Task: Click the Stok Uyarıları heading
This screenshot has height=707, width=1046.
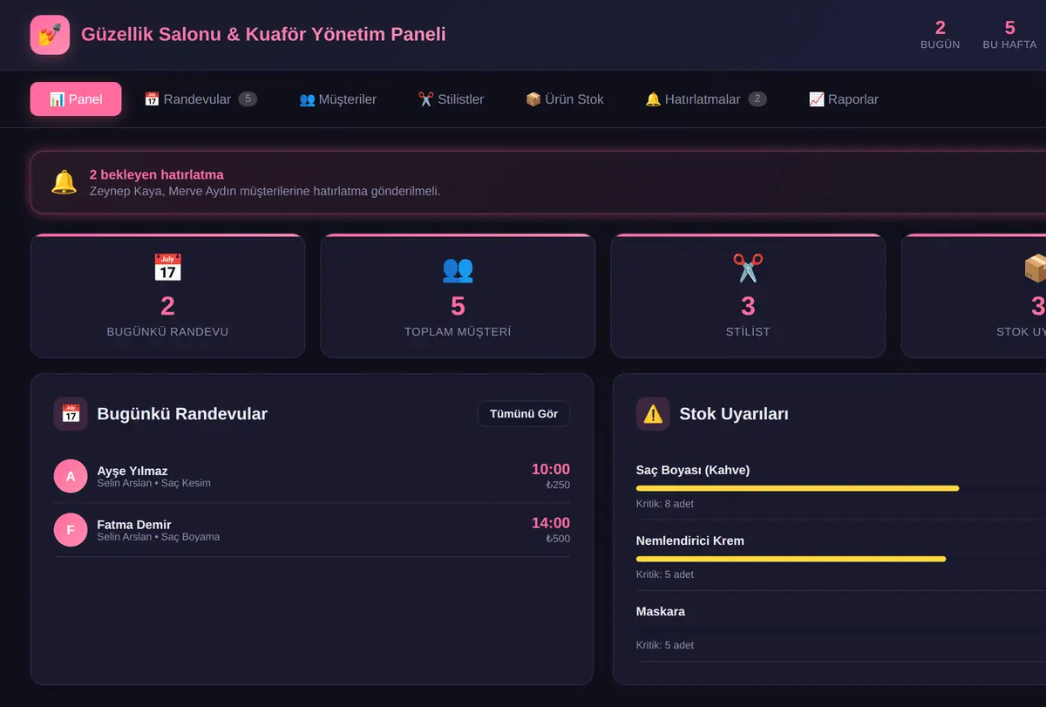Action: click(734, 414)
